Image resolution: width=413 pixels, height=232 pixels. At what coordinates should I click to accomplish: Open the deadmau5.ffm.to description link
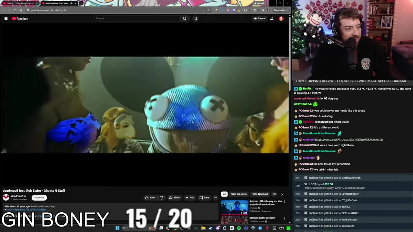(x=27, y=210)
